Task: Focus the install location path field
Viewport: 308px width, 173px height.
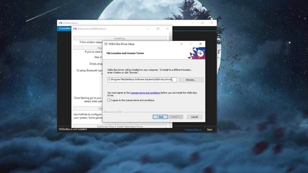Action: pos(142,80)
